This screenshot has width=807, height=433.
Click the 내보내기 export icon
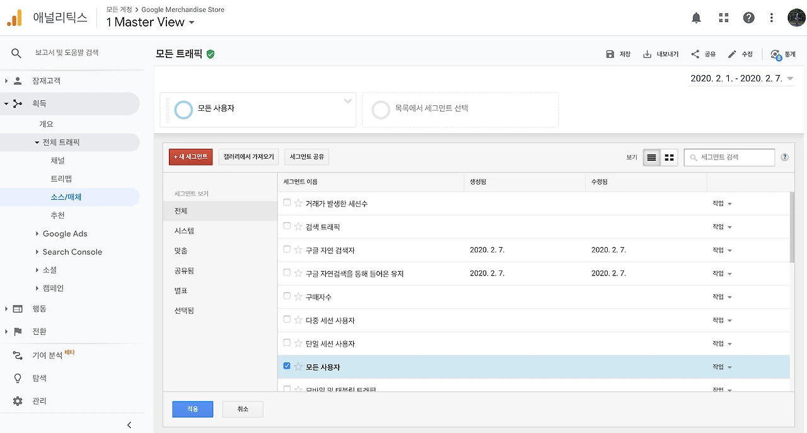(x=647, y=54)
